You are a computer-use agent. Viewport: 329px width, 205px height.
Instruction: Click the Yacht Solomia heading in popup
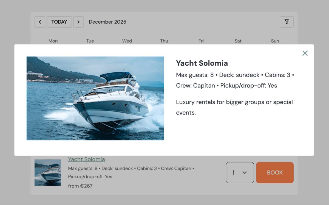(202, 63)
